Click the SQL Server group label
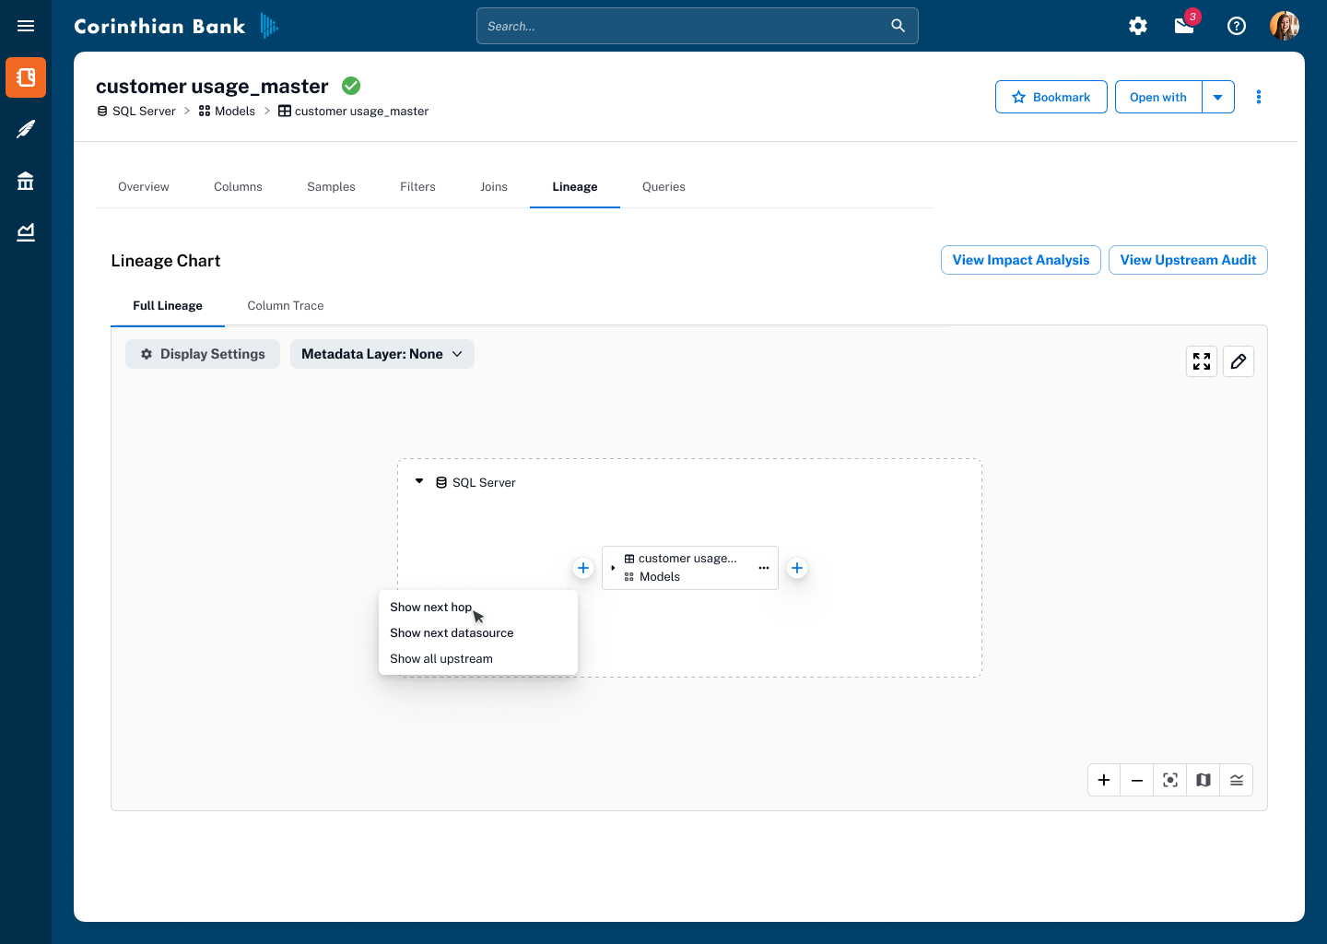Viewport: 1327px width, 944px height. point(484,482)
